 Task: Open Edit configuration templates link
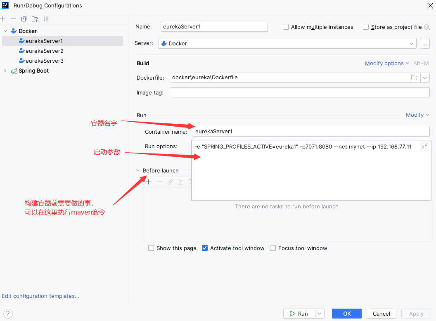click(40, 296)
